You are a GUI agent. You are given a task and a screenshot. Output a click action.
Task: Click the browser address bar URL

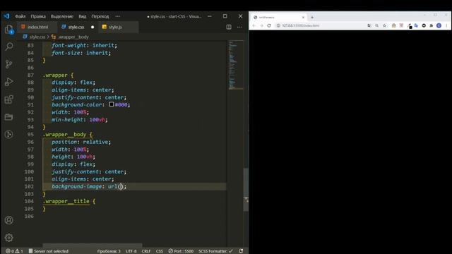[x=301, y=25]
